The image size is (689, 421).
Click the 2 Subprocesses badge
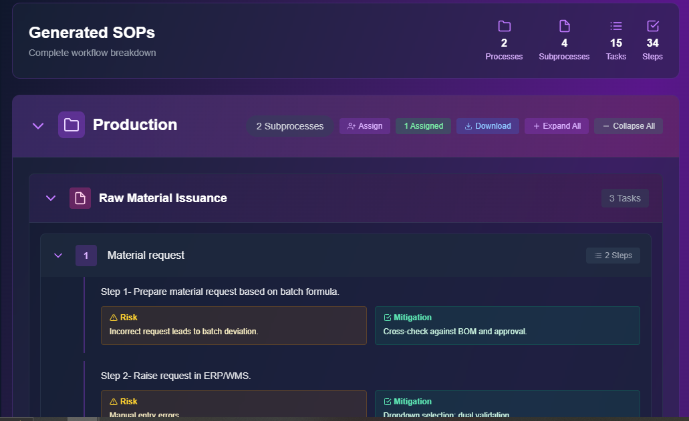[x=290, y=126]
